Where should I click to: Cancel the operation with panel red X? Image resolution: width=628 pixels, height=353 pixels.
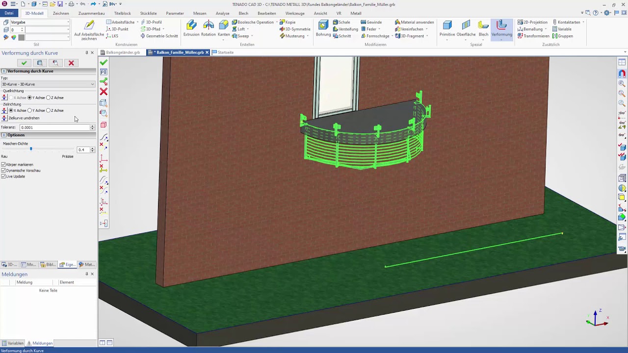[71, 63]
